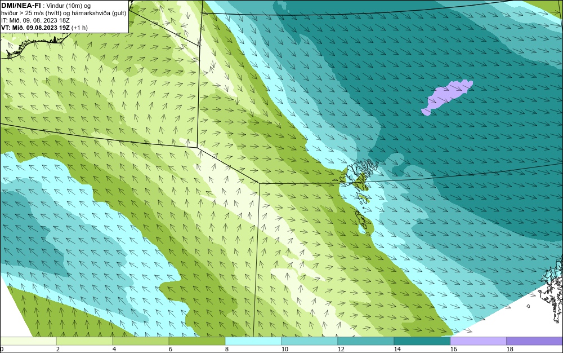Click the lavender high-wind patch on the map
This screenshot has width=563, height=353.
(x=447, y=97)
